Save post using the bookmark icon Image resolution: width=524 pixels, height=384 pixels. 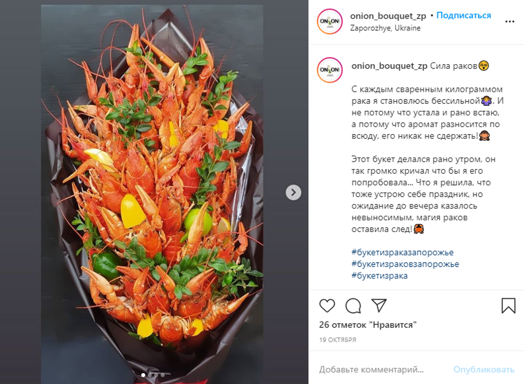508,306
